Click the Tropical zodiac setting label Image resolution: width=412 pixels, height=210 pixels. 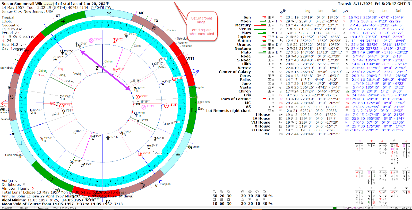coord(8,17)
